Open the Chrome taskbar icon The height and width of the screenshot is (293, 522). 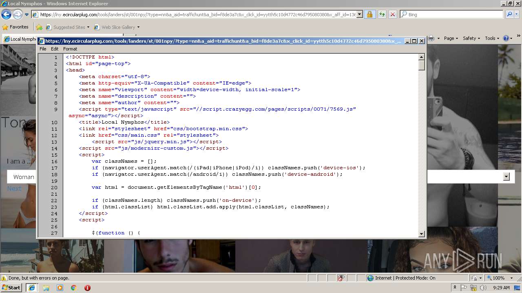[x=74, y=288]
